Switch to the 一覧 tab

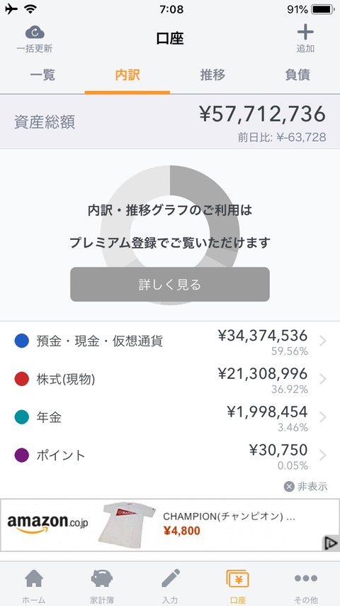(x=42, y=75)
